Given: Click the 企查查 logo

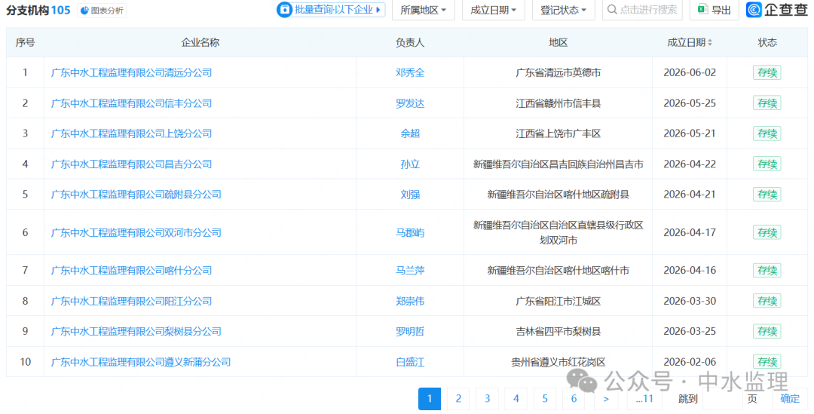Looking at the screenshot, I should 776,9.
